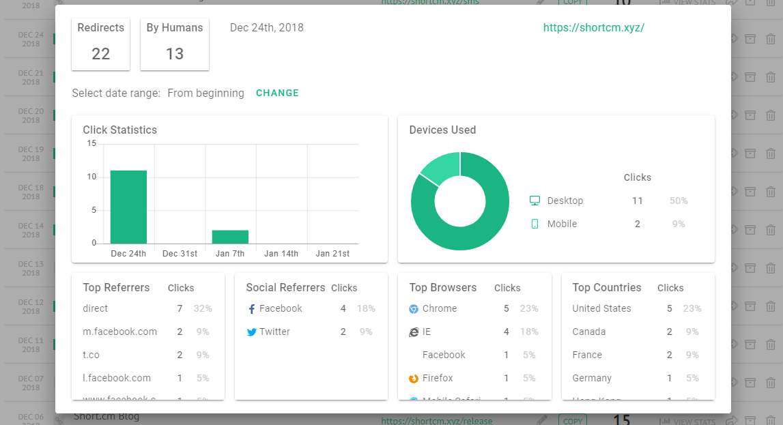Open the https://shortcm.xyz/ link
This screenshot has height=425, width=783.
pos(594,28)
